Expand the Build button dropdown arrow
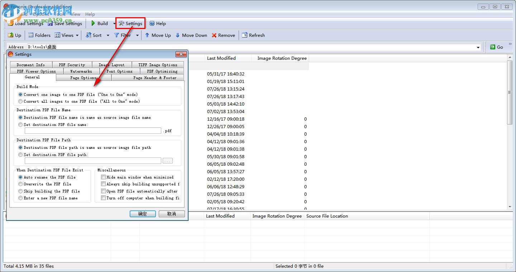The height and width of the screenshot is (272, 516). click(x=114, y=24)
